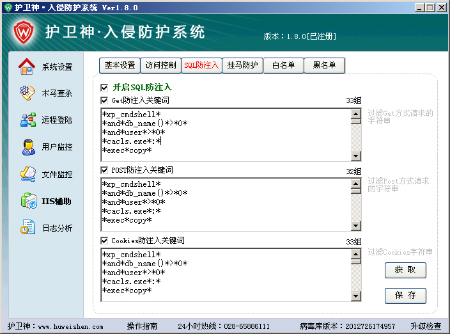Click the 获 取 button

tap(405, 270)
